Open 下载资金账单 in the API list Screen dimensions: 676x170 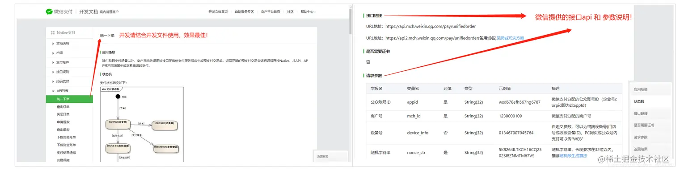click(x=66, y=145)
